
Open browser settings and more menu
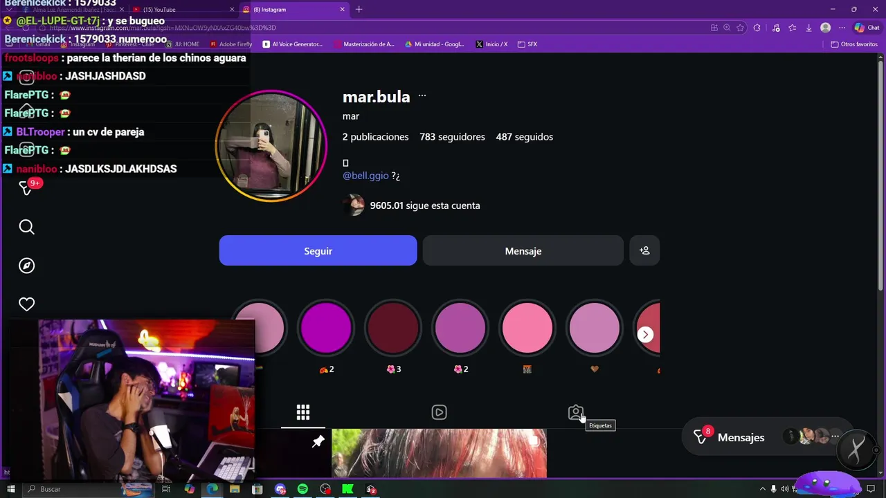(842, 28)
